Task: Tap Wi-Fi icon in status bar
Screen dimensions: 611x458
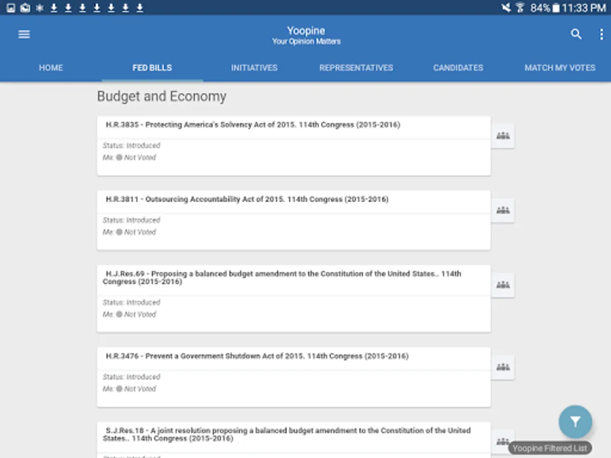Action: 520,8
